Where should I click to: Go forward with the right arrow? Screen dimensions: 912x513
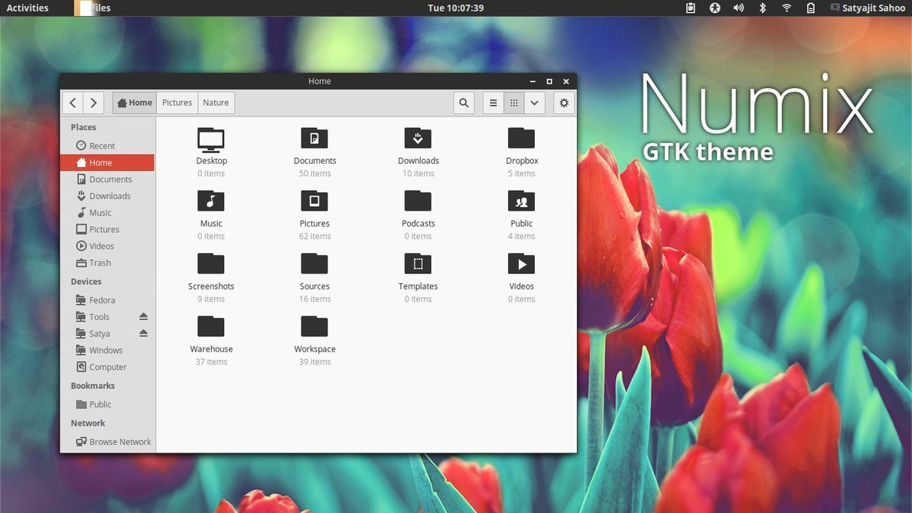(x=93, y=103)
